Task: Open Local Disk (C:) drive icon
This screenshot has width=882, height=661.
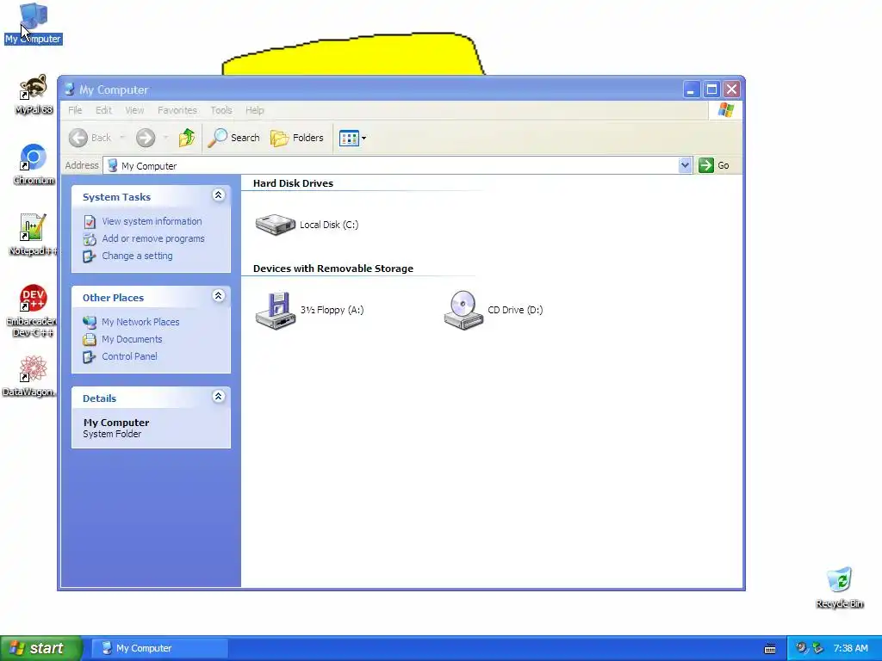Action: (275, 225)
